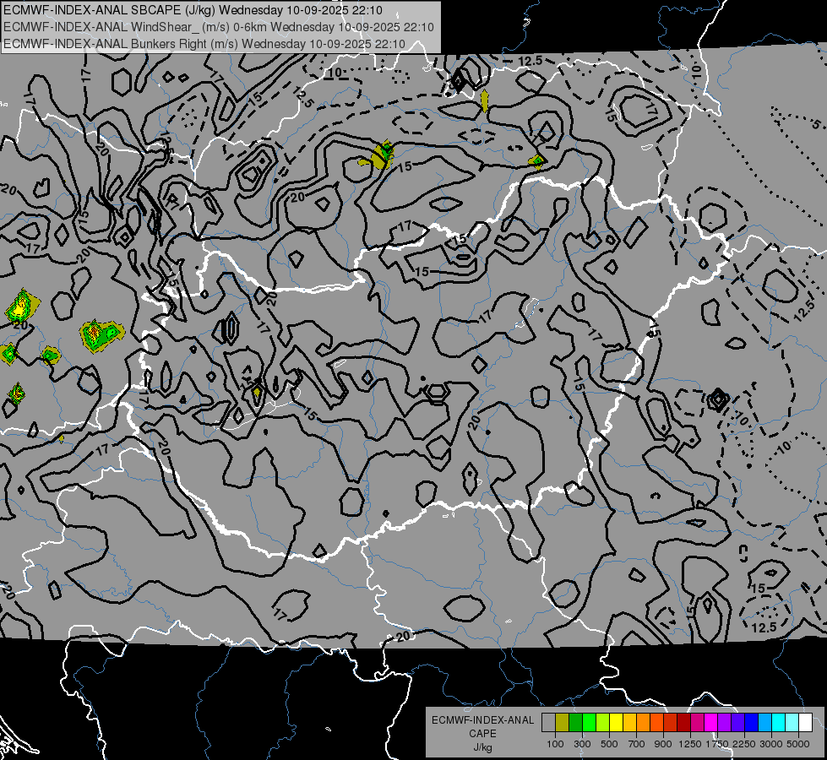Select the gray swatch in the CAPE legend
The height and width of the screenshot is (760, 827).
point(548,723)
